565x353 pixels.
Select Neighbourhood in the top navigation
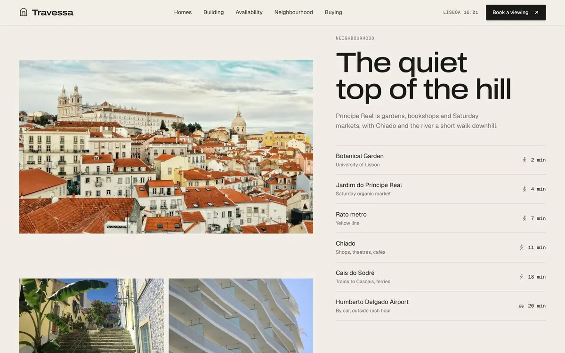[294, 12]
